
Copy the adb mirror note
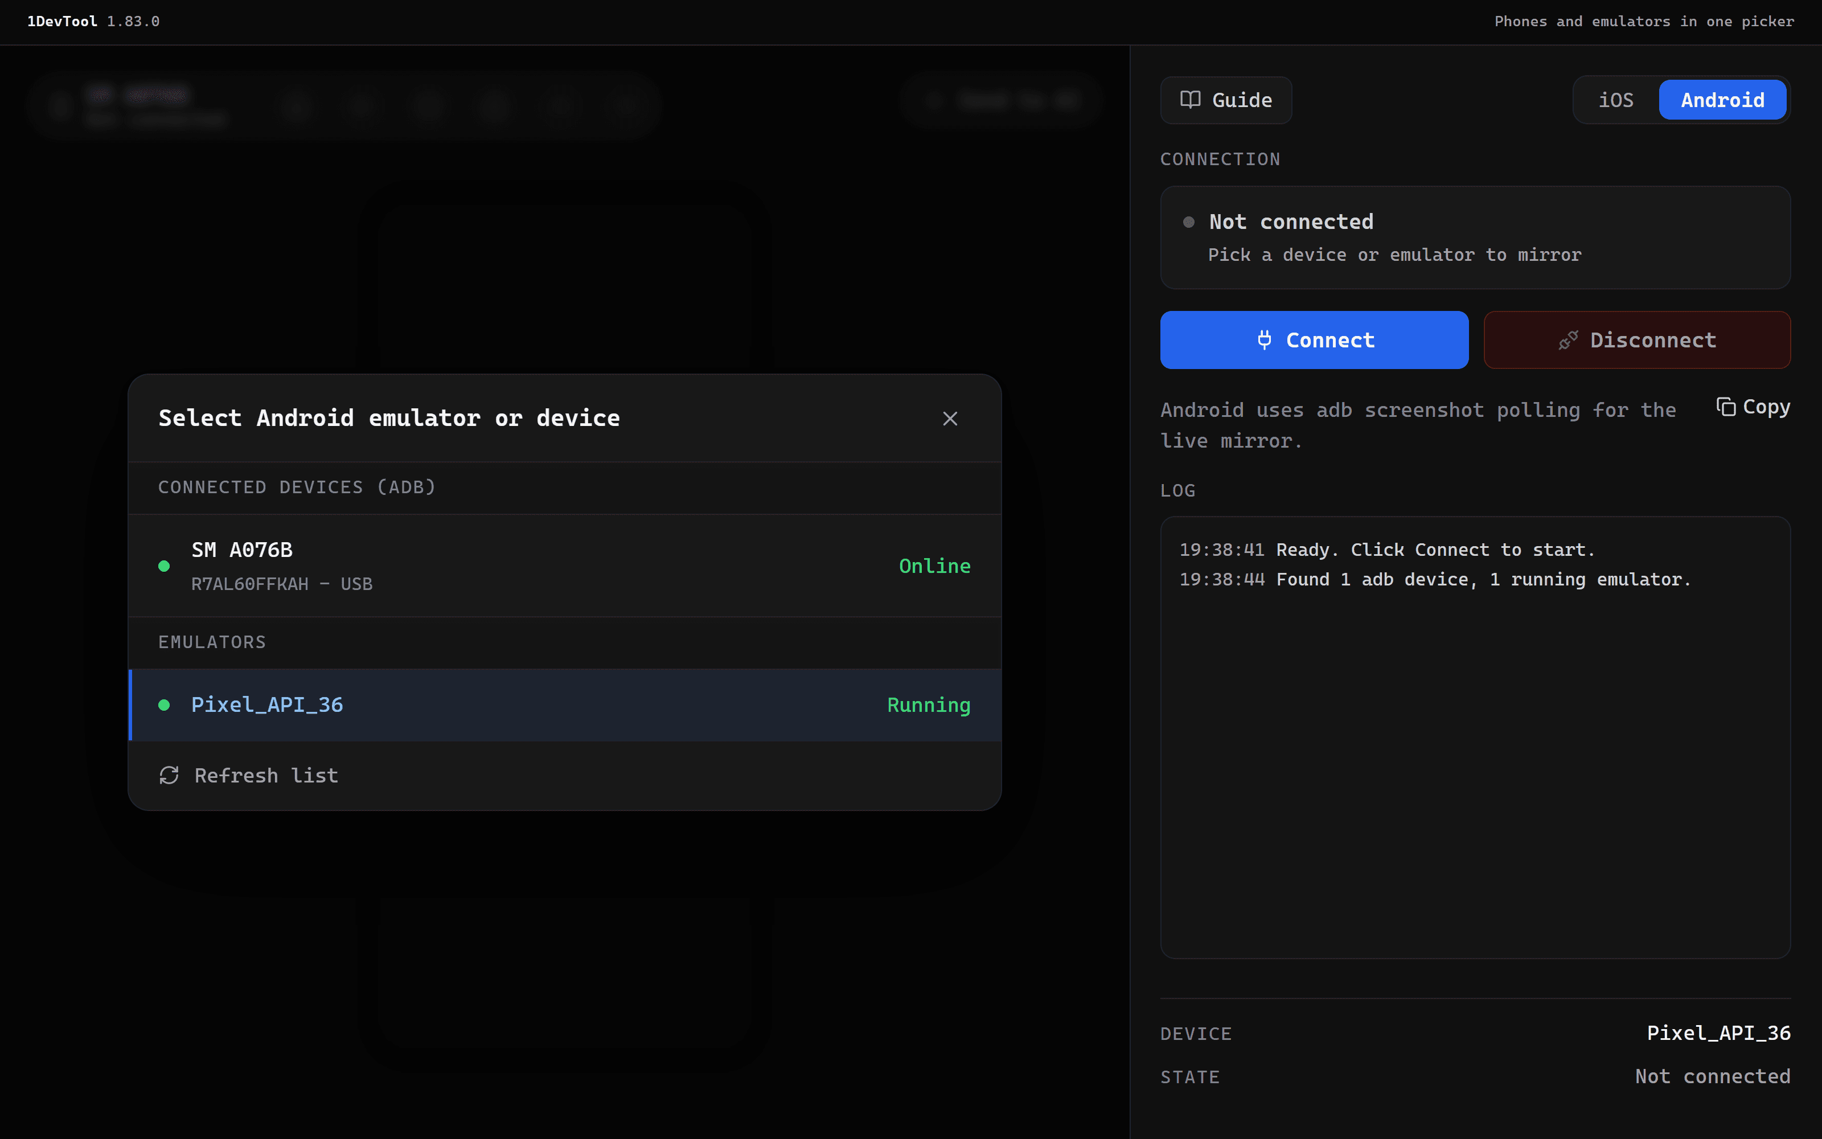(x=1753, y=407)
